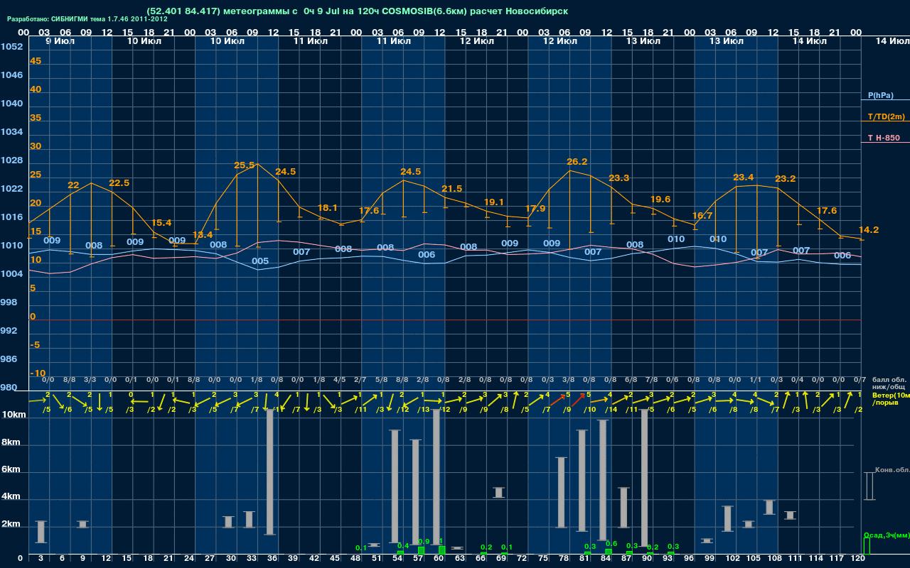
Task: Click the 10km altitude axis label
Action: click(x=15, y=415)
